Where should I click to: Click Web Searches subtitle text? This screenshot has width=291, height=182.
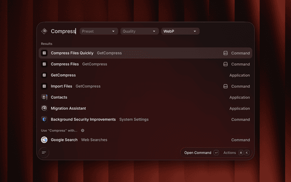[94, 140]
